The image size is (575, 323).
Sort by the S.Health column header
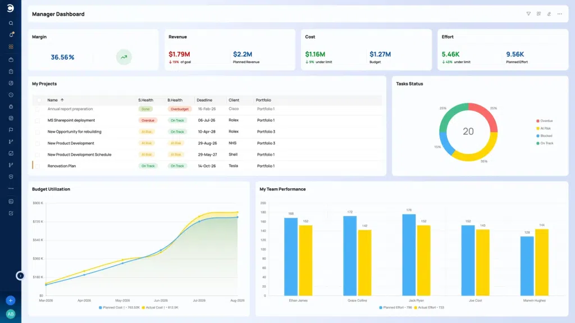coord(145,100)
